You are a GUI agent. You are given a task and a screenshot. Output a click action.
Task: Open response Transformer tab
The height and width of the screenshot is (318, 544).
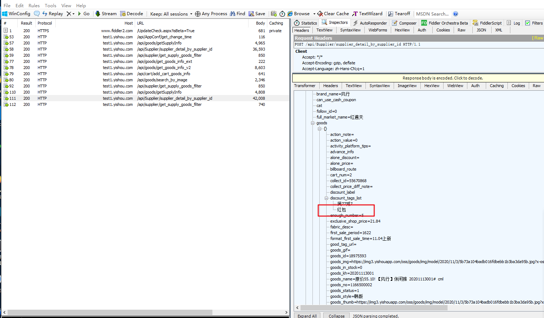[x=305, y=86]
